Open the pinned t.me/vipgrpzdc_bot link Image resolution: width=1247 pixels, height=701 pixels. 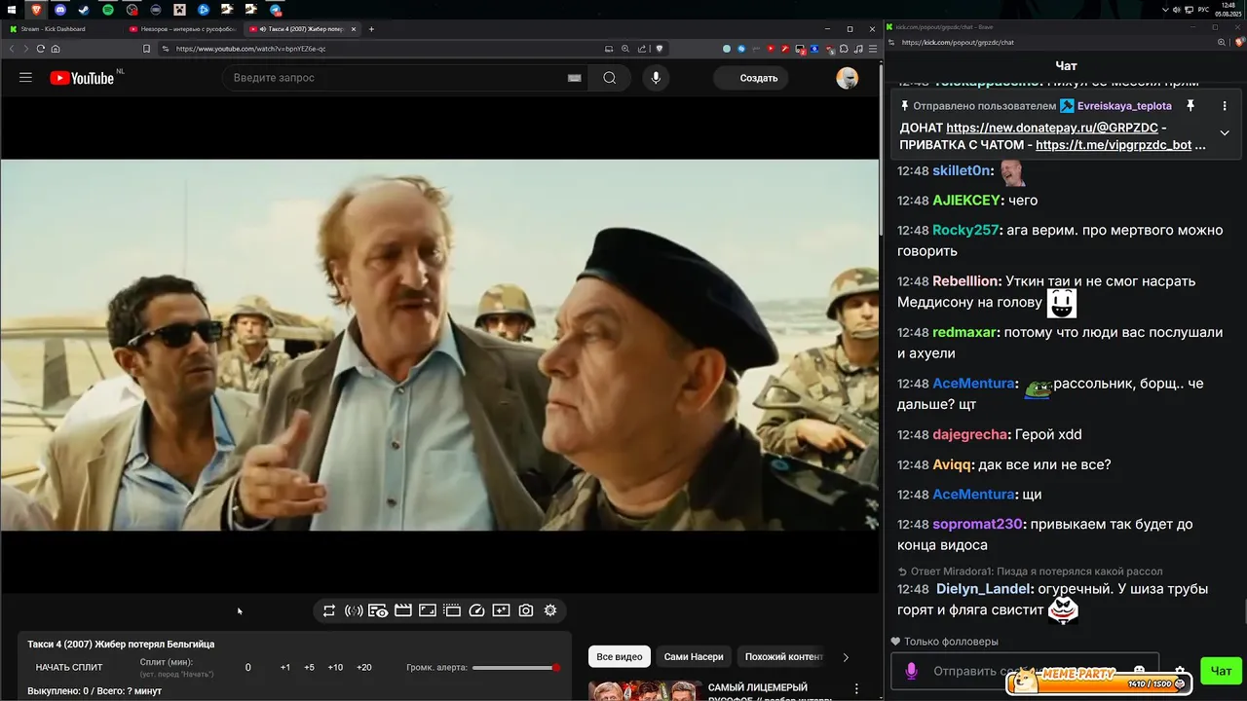1114,145
